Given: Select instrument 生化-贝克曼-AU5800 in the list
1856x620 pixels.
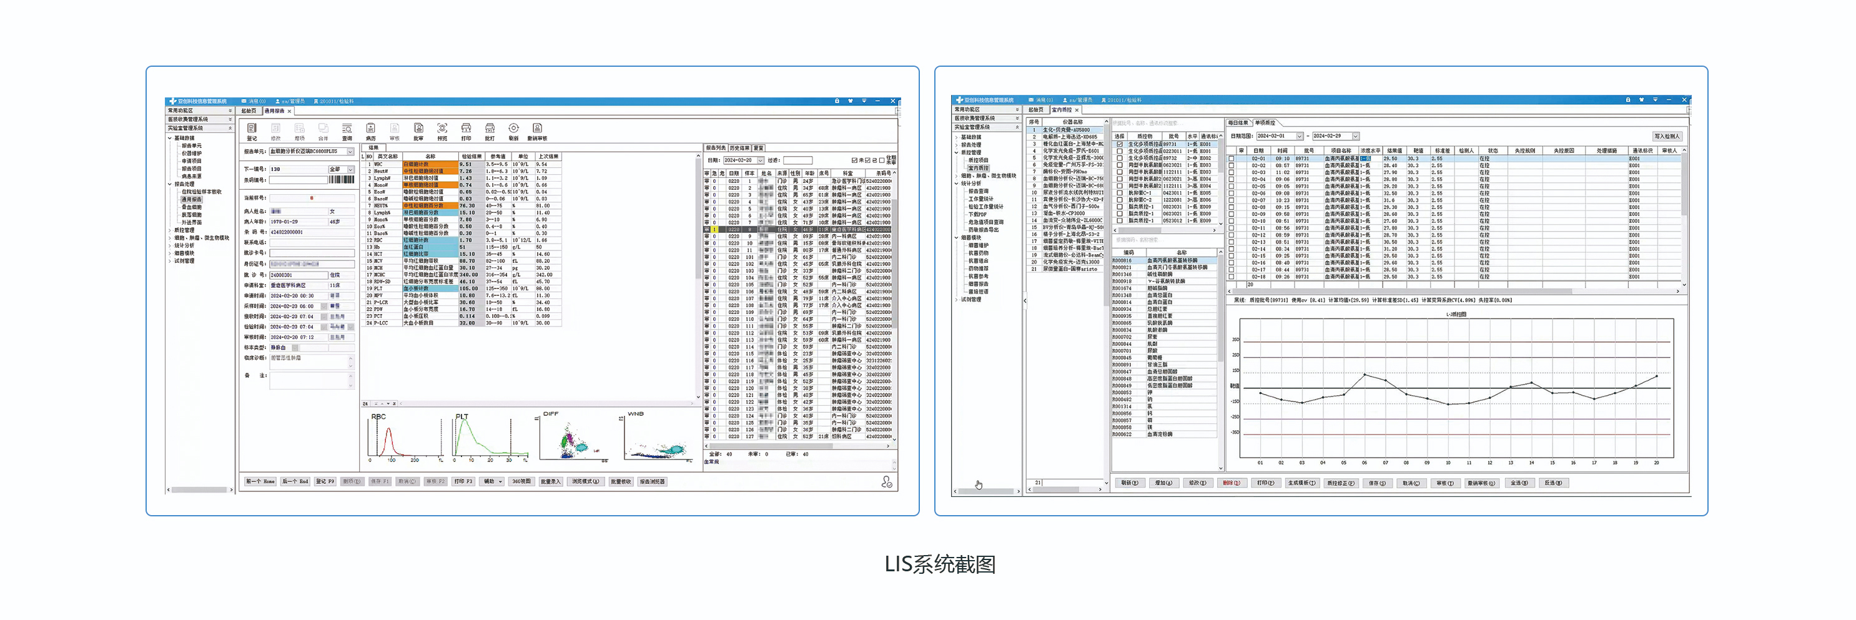Looking at the screenshot, I should (x=1067, y=130).
